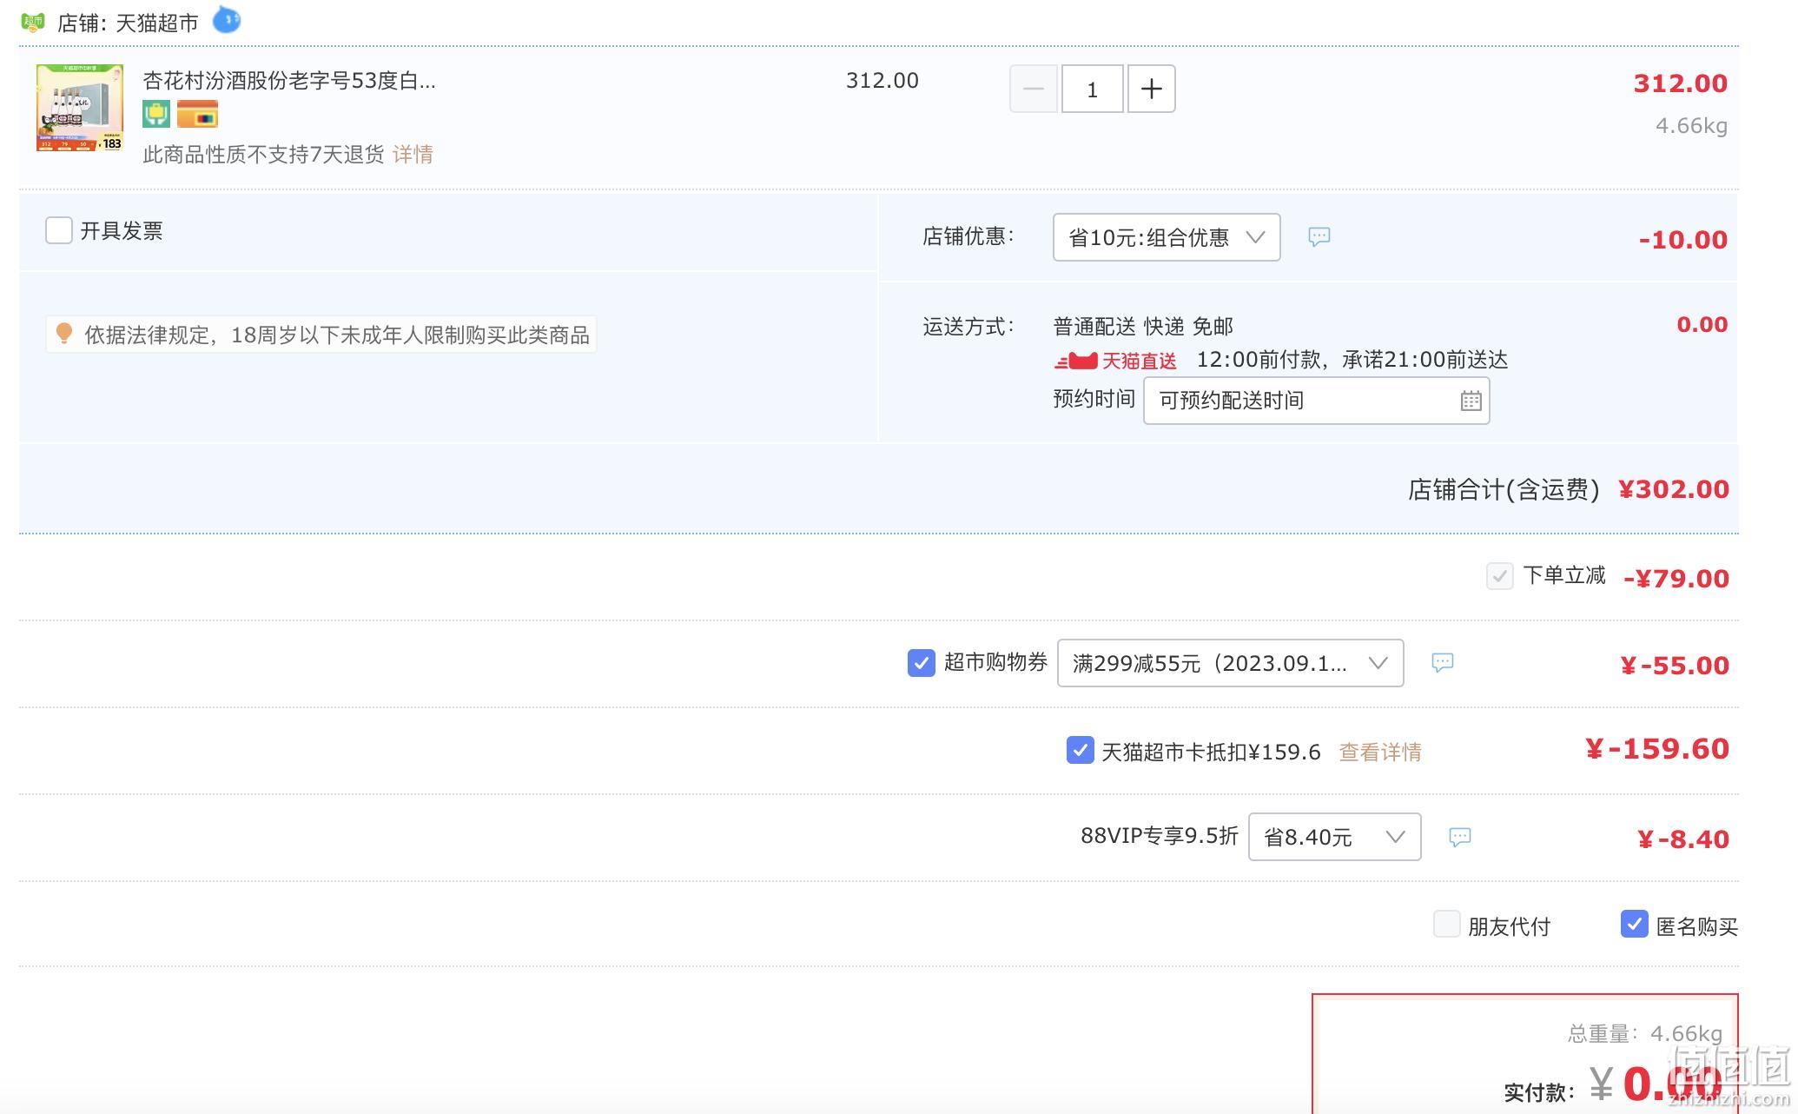Click the info bubble icon beside the coupon dropdown
Image resolution: width=1798 pixels, height=1114 pixels.
[1442, 663]
